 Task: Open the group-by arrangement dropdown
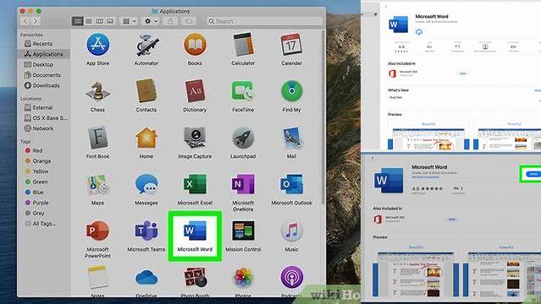pos(129,21)
